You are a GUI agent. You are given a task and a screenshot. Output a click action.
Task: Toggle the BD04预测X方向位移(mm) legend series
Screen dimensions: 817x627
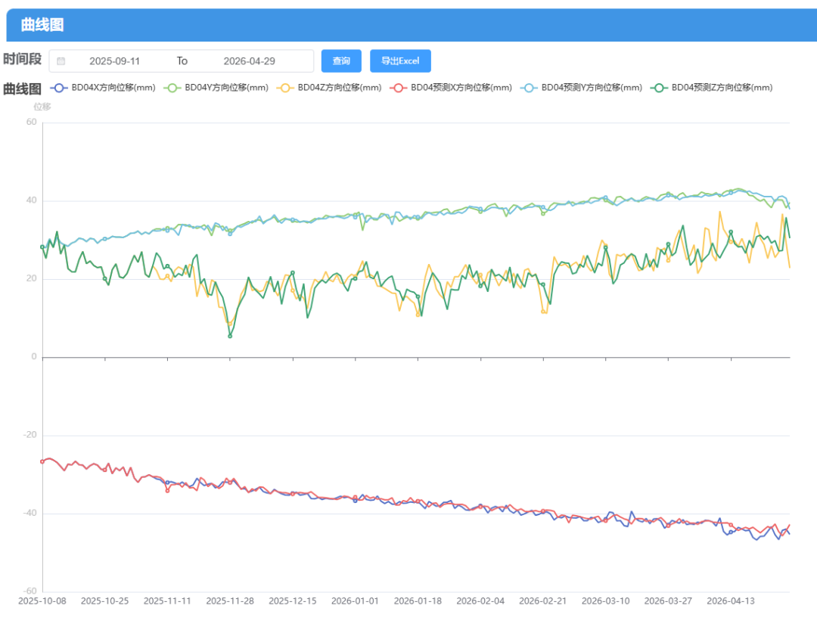click(451, 88)
